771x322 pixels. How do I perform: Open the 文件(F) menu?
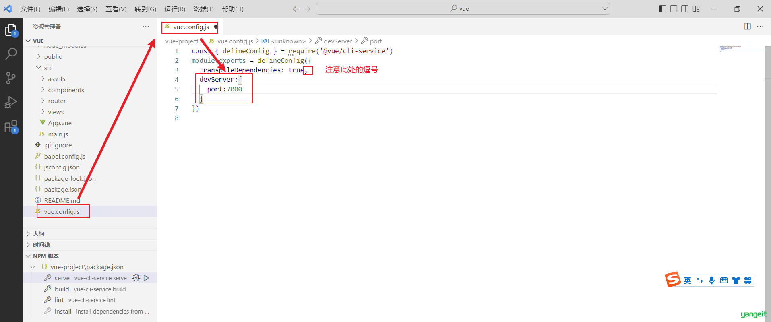(31, 9)
